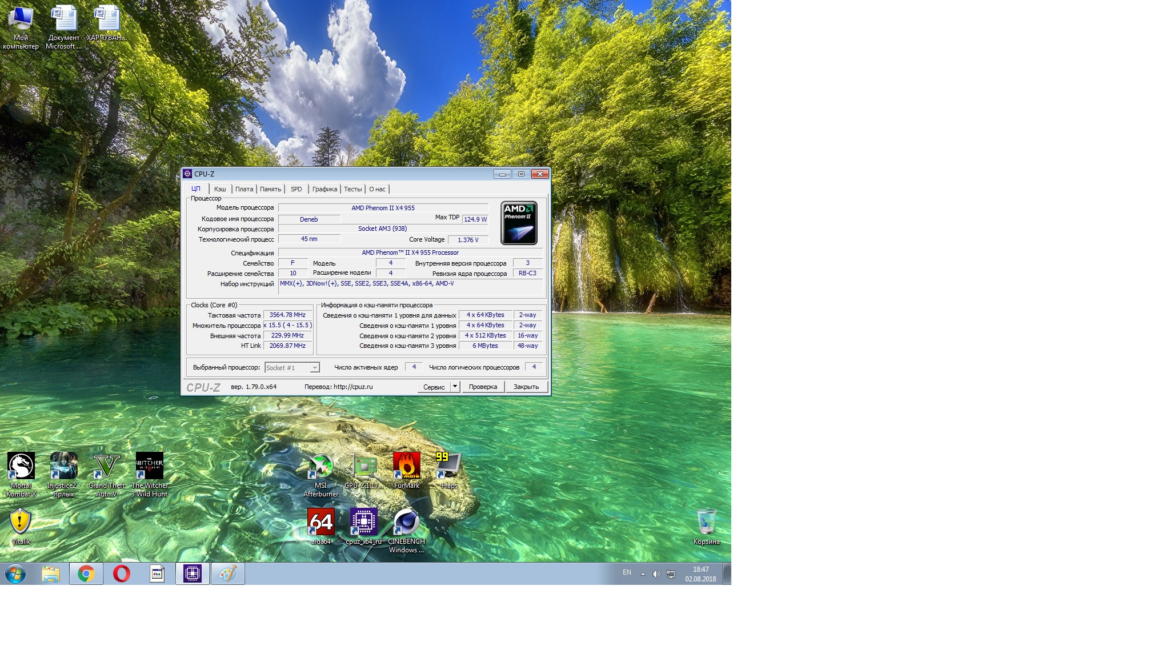Launch The Witcher 3 Wild Hunt icon
Image resolution: width=1170 pixels, height=658 pixels.
(150, 467)
